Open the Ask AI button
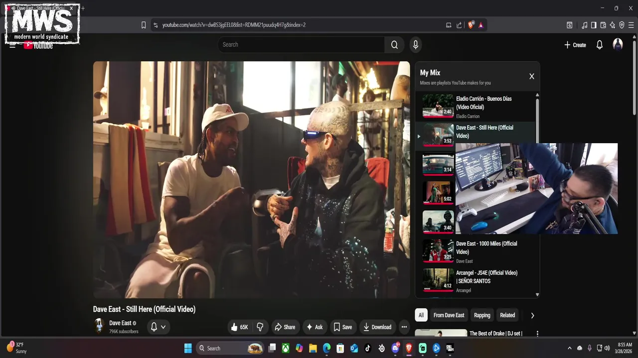Image resolution: width=638 pixels, height=358 pixels. (x=315, y=327)
